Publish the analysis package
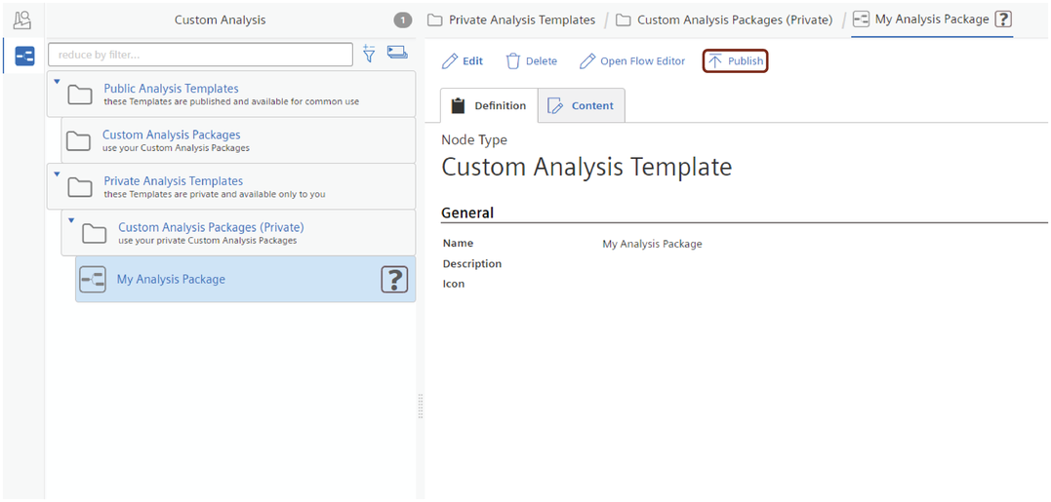This screenshot has height=502, width=1051. coord(735,61)
